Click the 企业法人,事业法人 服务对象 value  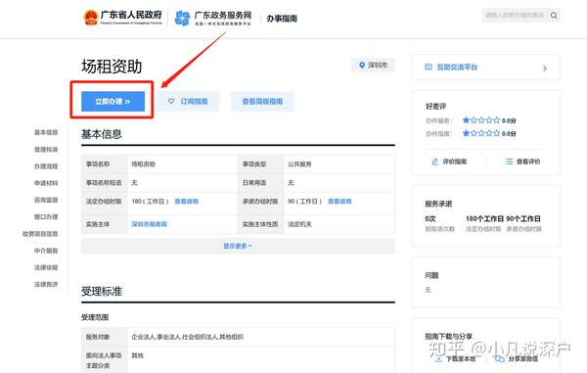(187, 337)
